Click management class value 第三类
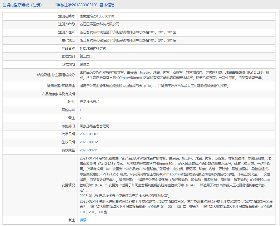280x226 pixels. 85,56
